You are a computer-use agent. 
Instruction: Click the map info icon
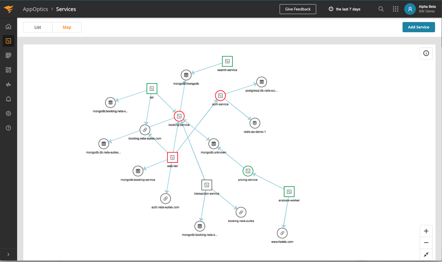click(x=426, y=53)
